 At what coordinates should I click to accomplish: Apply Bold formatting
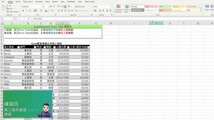tap(23, 11)
